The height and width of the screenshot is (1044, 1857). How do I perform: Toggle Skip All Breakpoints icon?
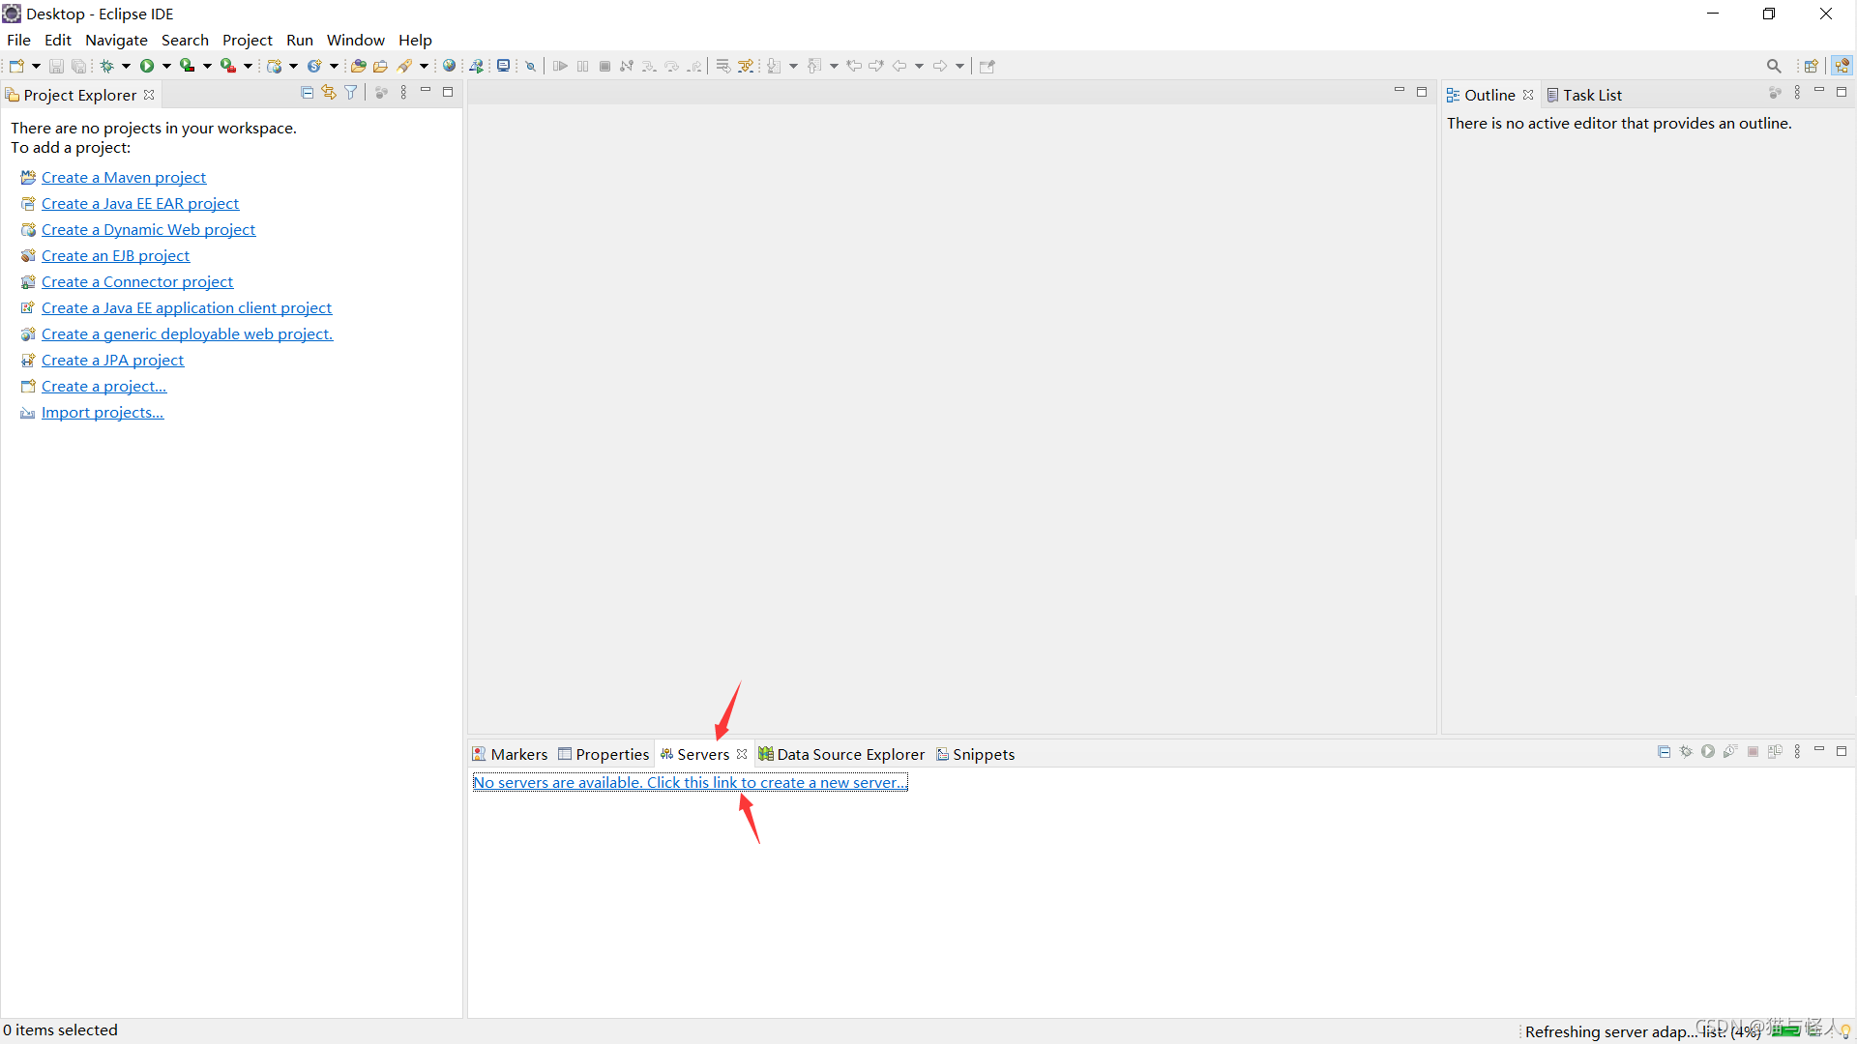tap(530, 66)
